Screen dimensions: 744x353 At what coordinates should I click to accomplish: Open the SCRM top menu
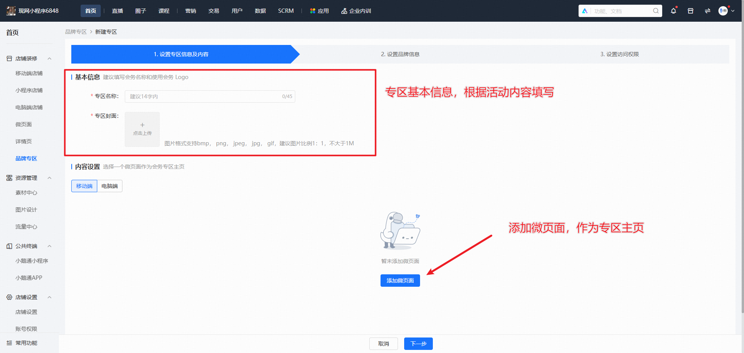[x=286, y=11]
